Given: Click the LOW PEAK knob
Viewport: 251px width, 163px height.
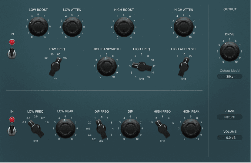Looking at the screenshot, I should tap(65, 128).
